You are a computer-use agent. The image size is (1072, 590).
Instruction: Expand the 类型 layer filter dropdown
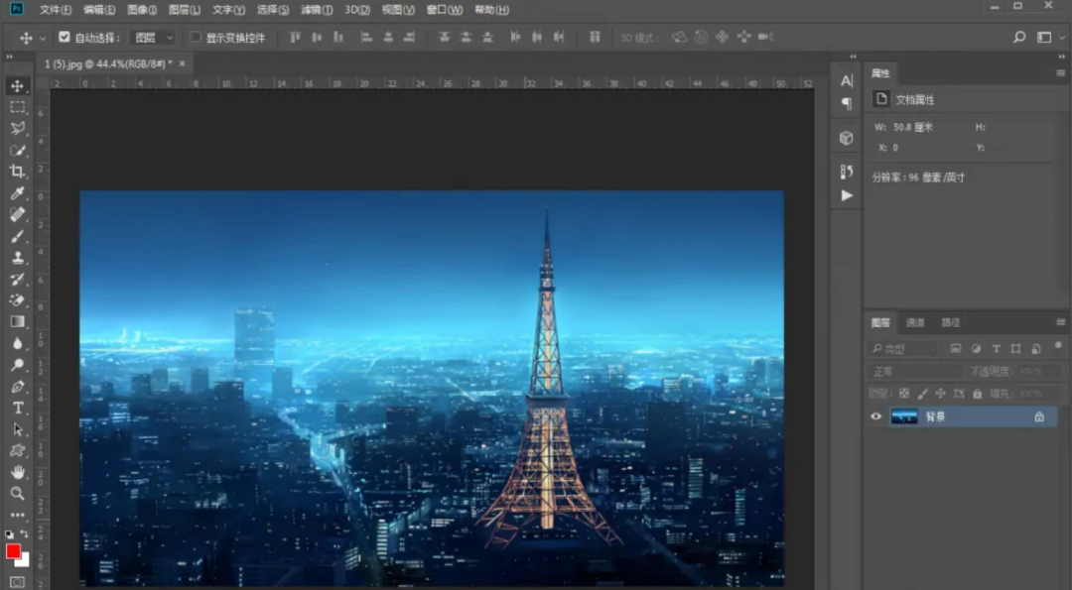[x=903, y=349]
